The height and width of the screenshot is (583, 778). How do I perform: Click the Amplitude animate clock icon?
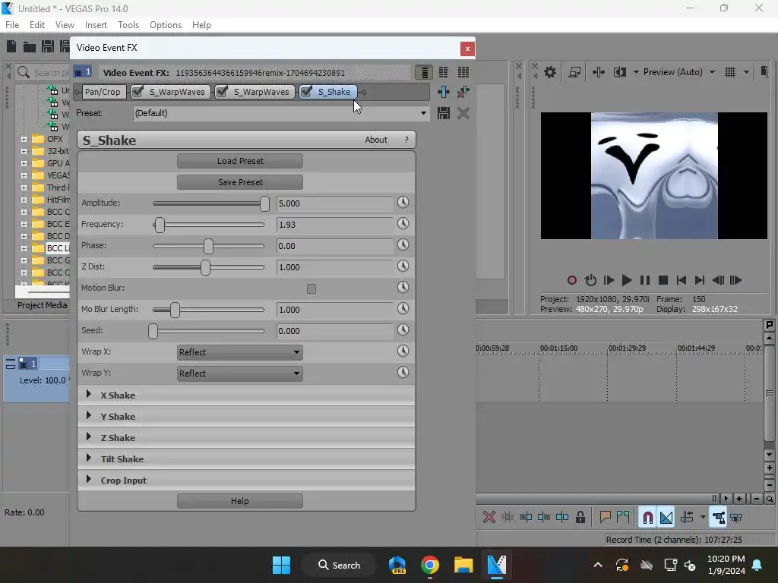coord(403,202)
